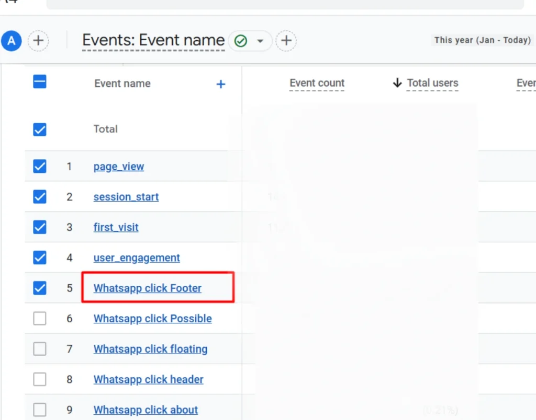Click the blue A segment avatar
The image size is (536, 420).
[12, 41]
